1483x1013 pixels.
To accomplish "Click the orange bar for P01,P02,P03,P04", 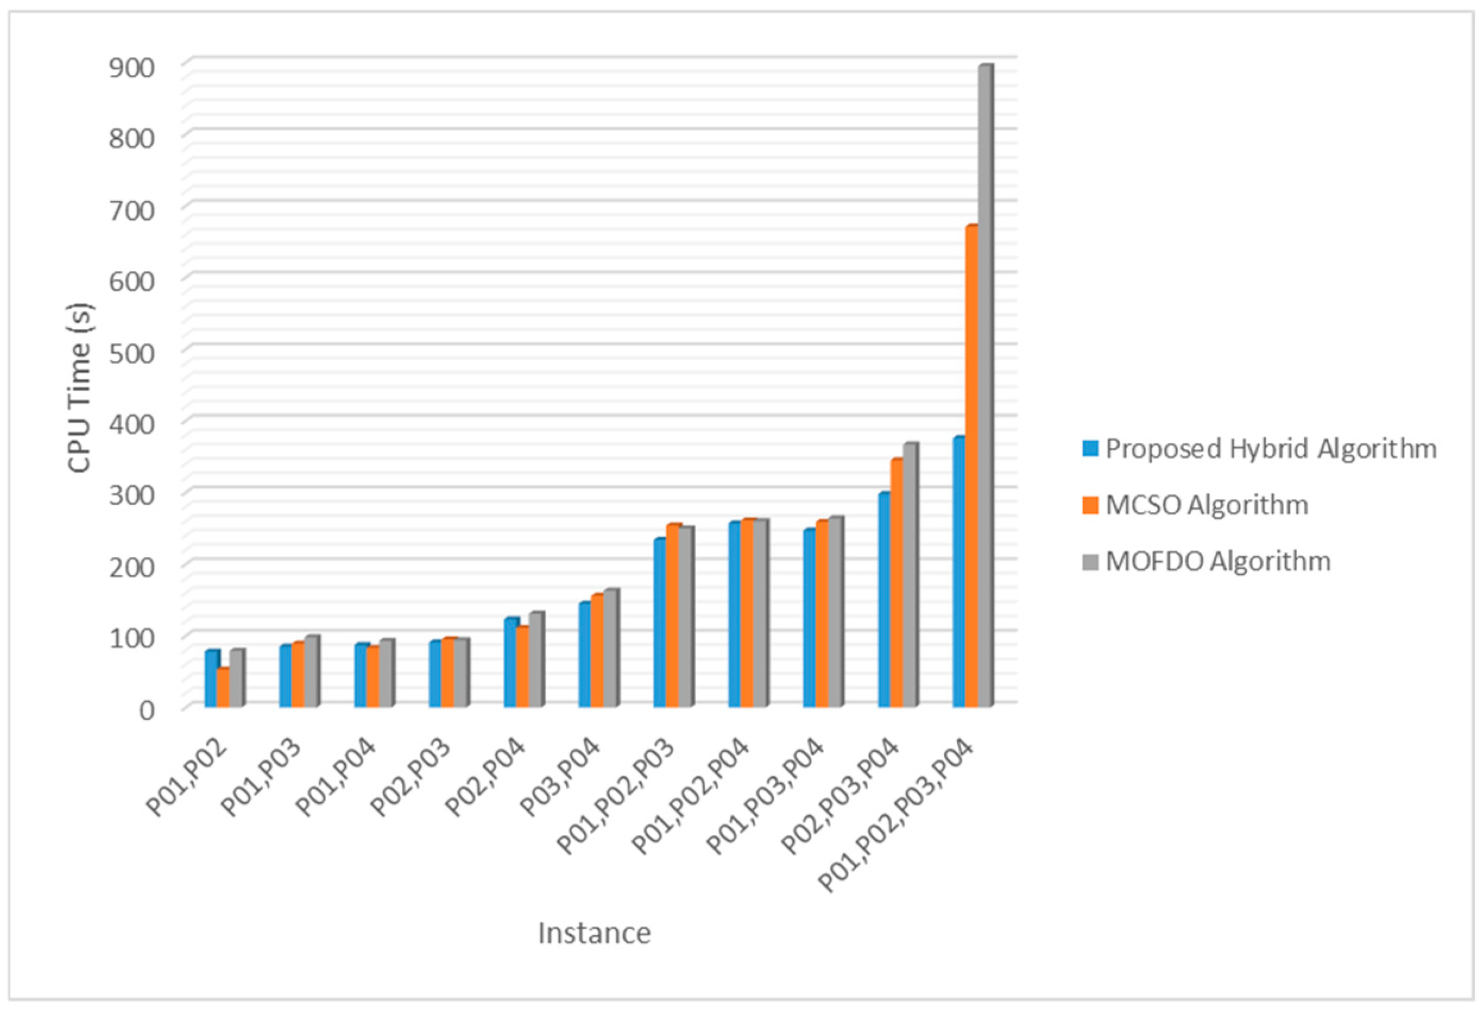I will pyautogui.click(x=971, y=466).
